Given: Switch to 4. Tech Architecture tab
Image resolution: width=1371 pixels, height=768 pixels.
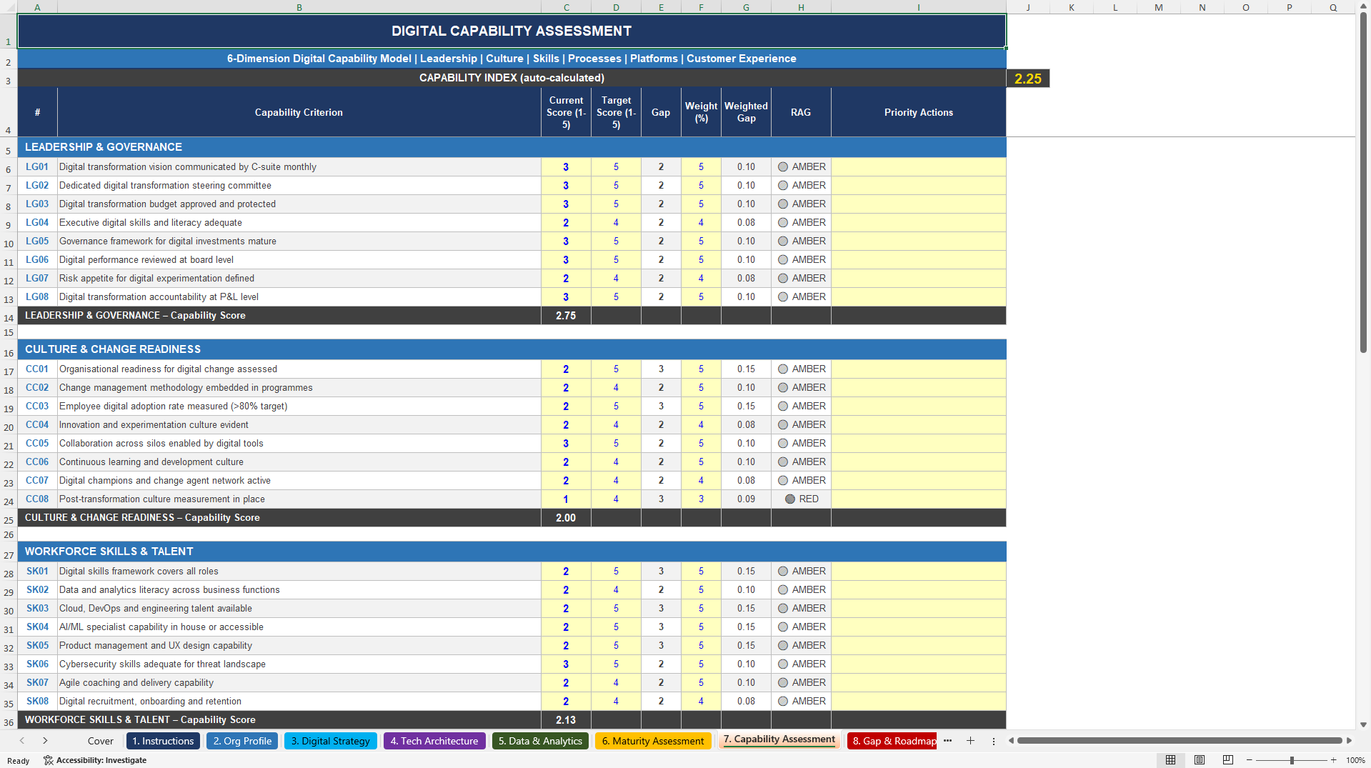Looking at the screenshot, I should [434, 741].
